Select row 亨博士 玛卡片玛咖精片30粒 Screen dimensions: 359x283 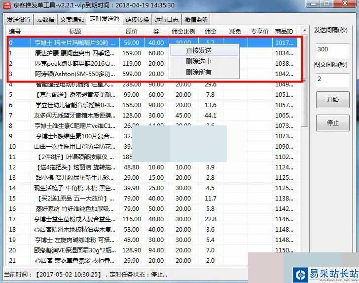click(152, 42)
